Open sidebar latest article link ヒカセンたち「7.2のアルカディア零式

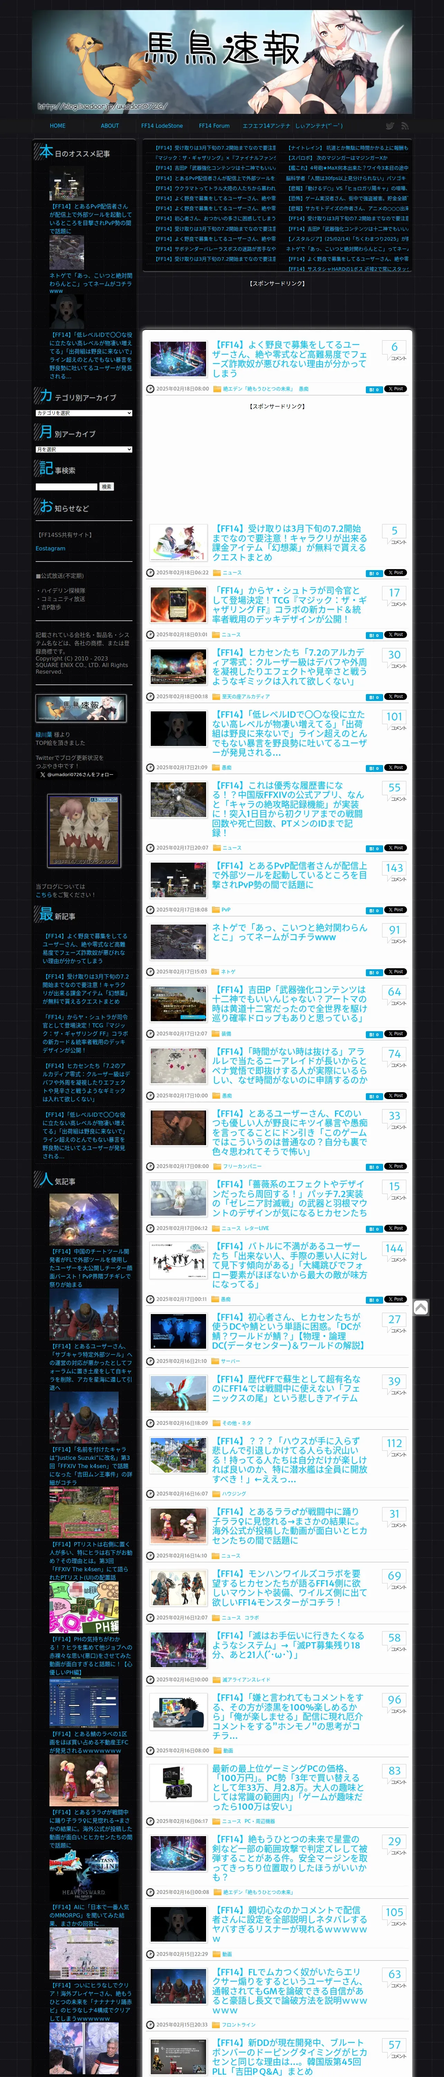click(86, 1082)
